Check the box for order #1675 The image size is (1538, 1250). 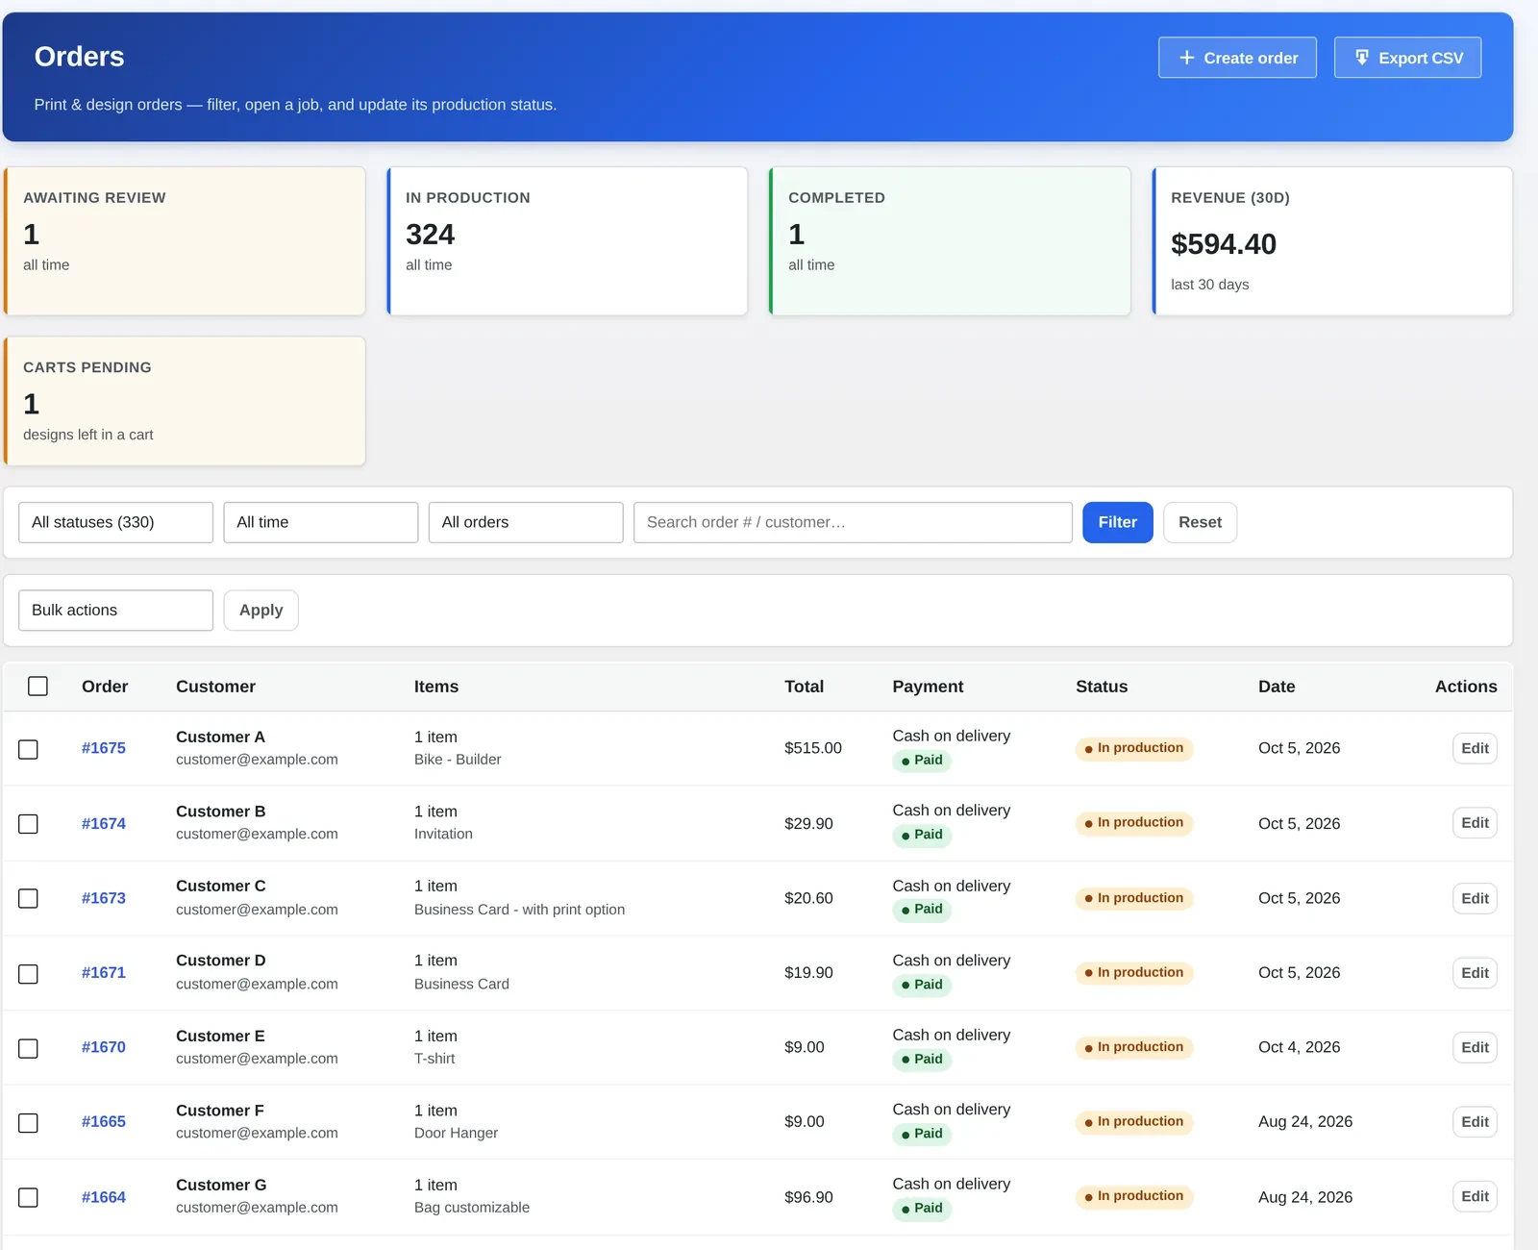click(29, 749)
